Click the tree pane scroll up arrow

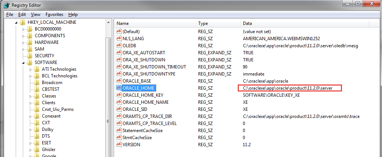click(108, 23)
